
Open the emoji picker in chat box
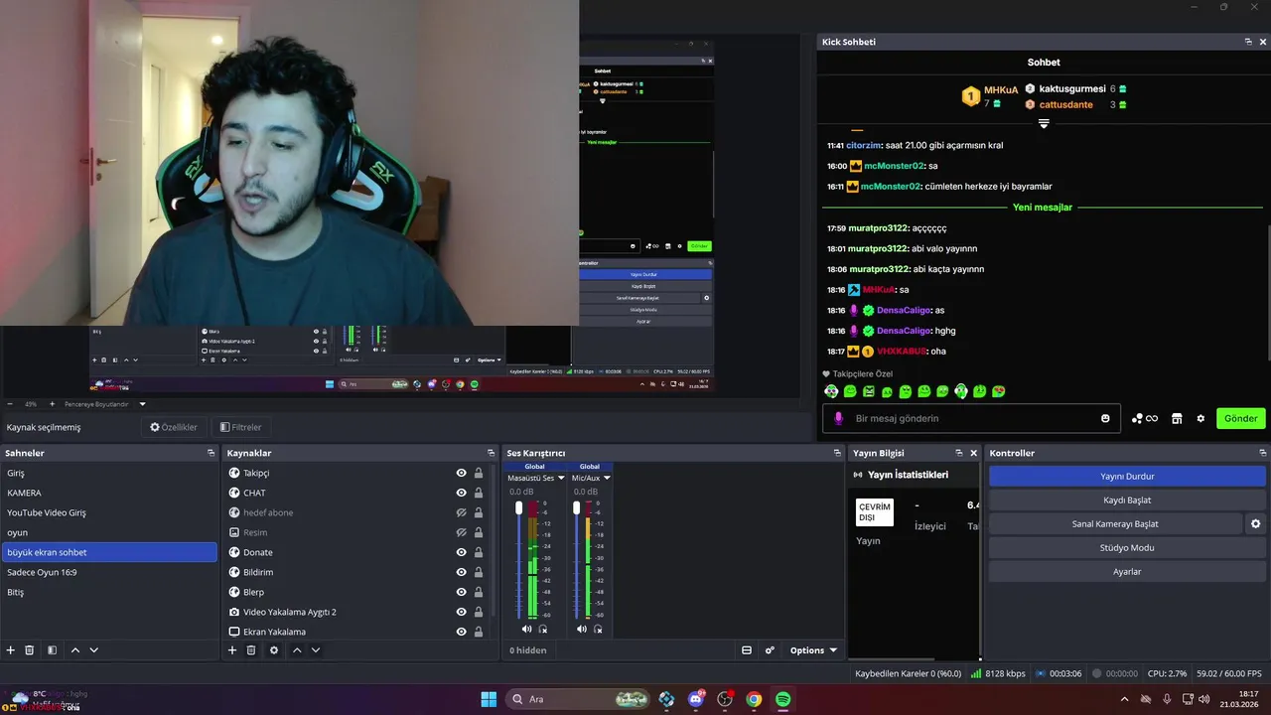click(x=1105, y=418)
